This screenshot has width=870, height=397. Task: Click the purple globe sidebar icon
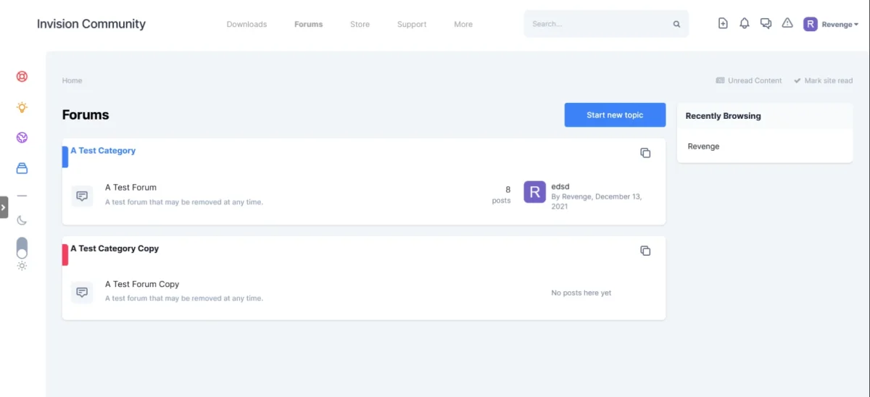(x=22, y=138)
